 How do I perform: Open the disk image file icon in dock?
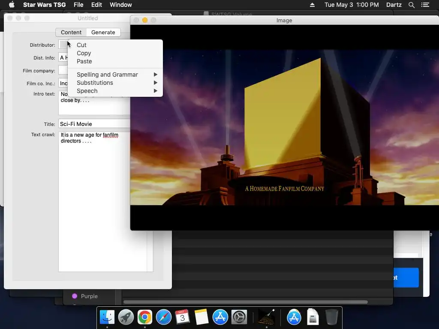coord(313,317)
